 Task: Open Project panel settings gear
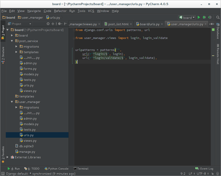pyautogui.click(x=60, y=24)
